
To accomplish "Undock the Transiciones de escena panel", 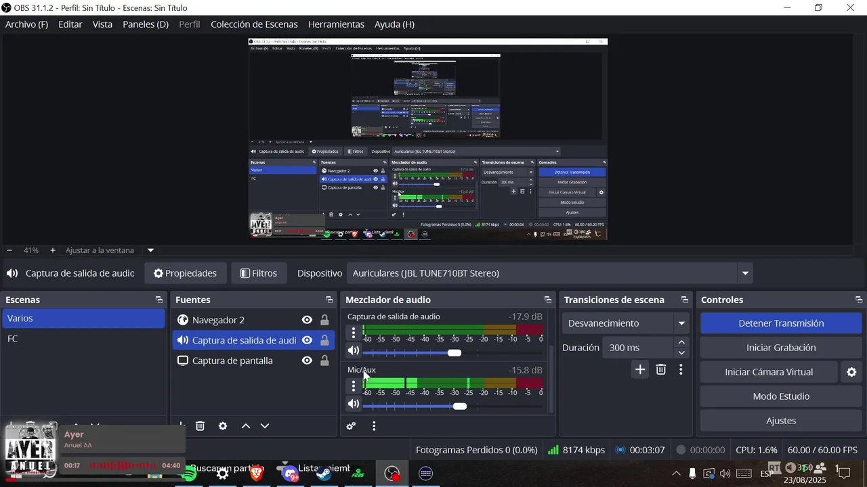I will (685, 300).
